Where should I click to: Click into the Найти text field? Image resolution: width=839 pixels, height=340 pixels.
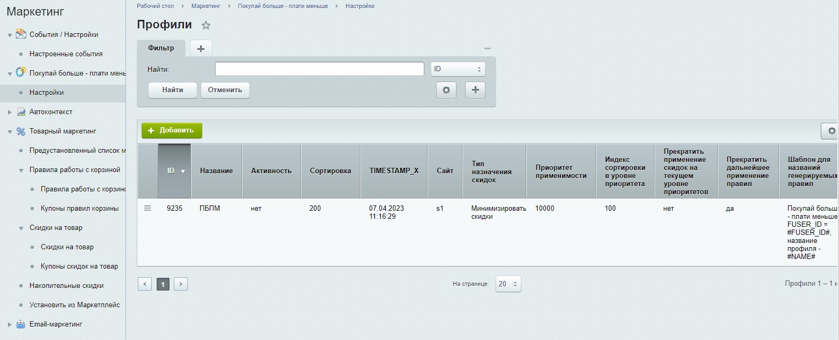[x=319, y=69]
